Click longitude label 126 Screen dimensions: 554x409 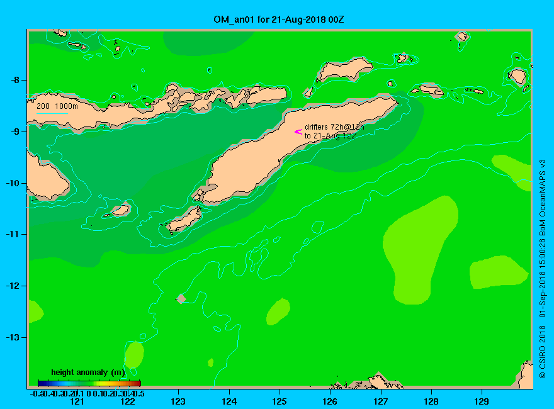tap(330, 401)
